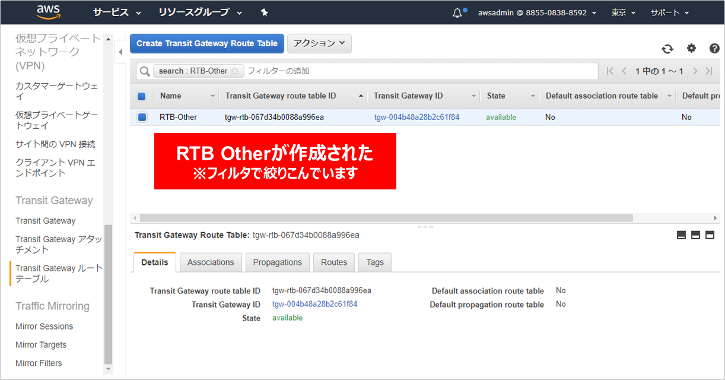Screen dimensions: 725x380
Task: Toggle the select-all header checkbox
Action: point(142,96)
